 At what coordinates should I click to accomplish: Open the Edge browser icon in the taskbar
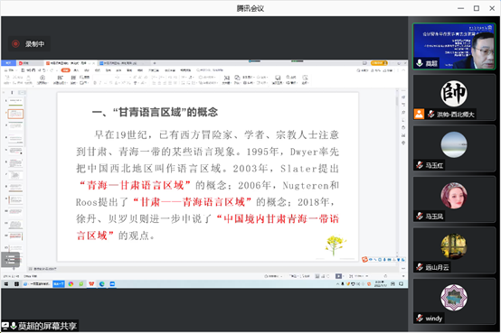click(x=102, y=284)
